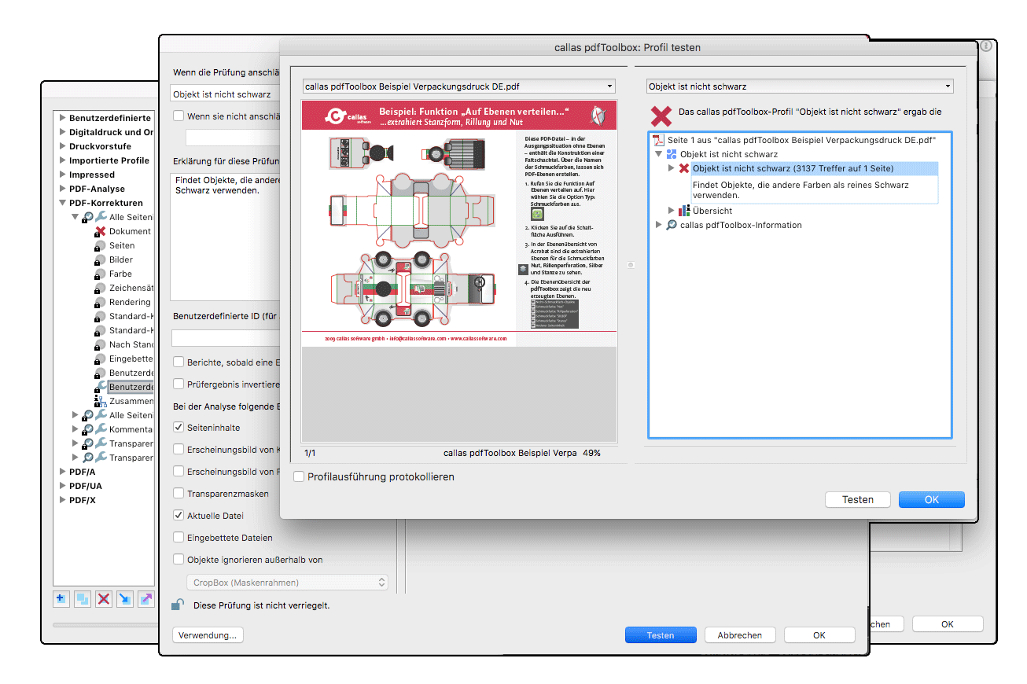Click the red X delete profile icon

click(103, 598)
